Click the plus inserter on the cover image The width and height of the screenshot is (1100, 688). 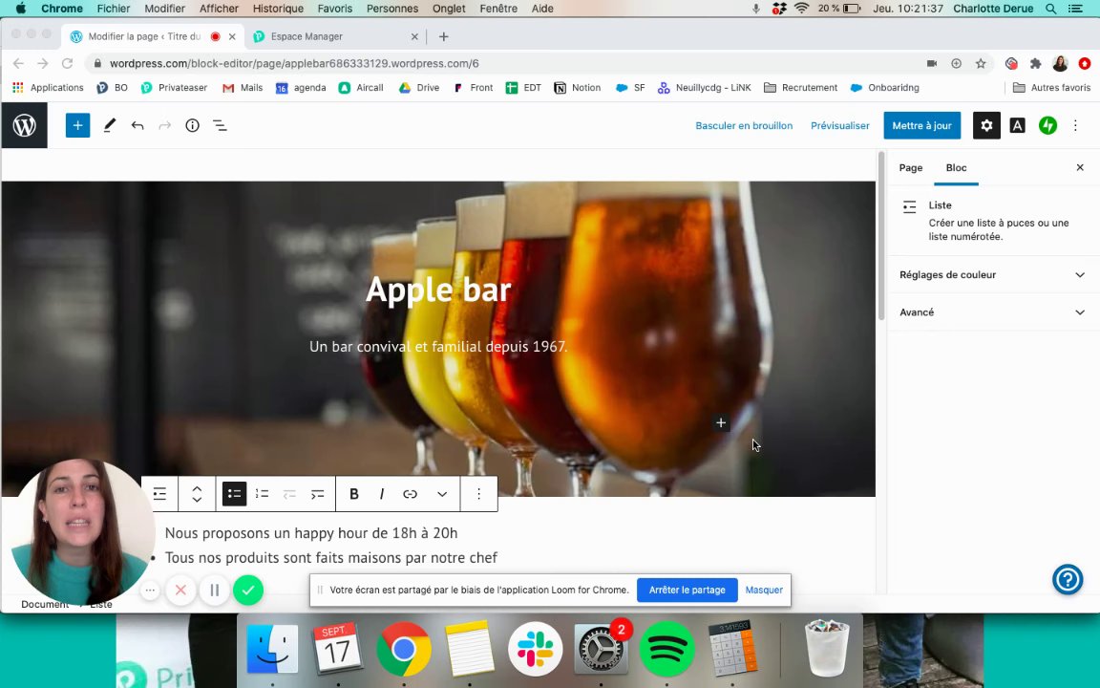click(x=721, y=422)
